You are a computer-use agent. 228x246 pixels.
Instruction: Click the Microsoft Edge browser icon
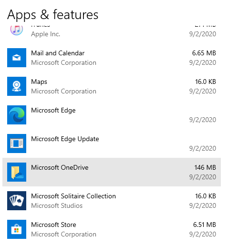click(17, 115)
